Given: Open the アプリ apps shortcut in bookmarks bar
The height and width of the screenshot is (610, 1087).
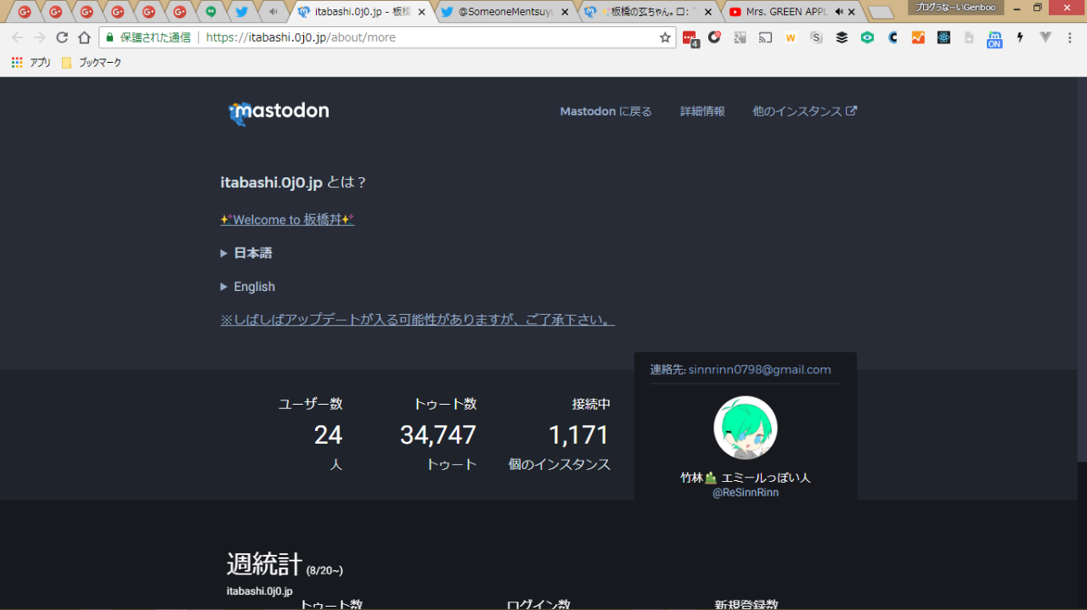Looking at the screenshot, I should [x=31, y=63].
